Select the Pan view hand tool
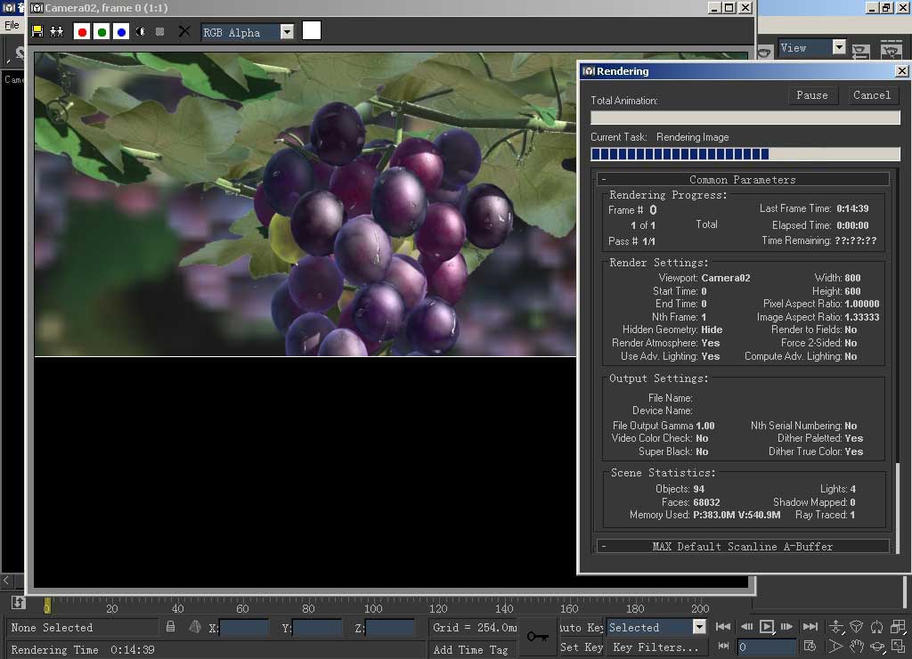This screenshot has height=659, width=912. (x=856, y=647)
